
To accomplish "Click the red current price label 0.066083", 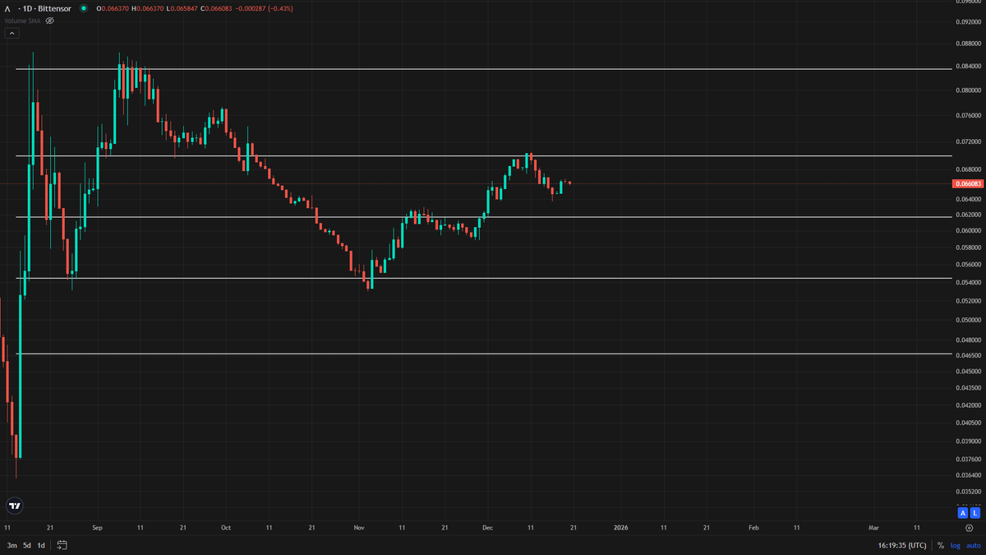I will pos(968,183).
